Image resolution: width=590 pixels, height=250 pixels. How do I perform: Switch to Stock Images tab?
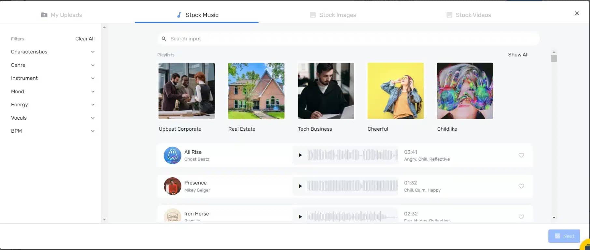[x=333, y=15]
